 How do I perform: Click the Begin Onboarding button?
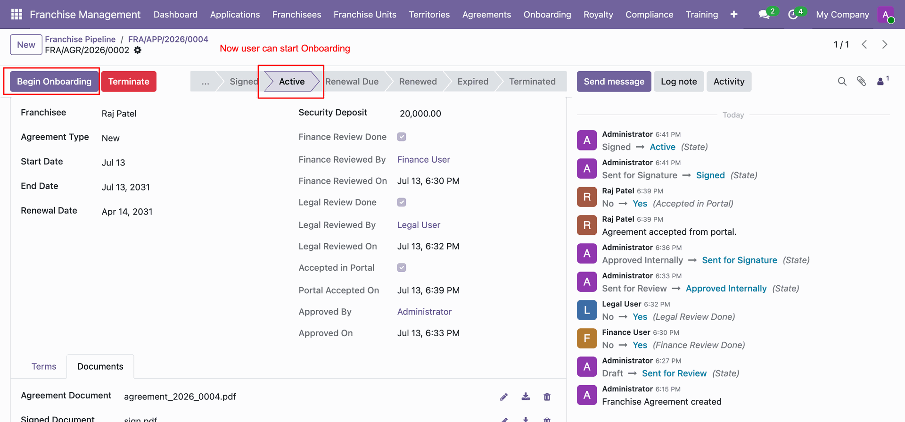54,82
